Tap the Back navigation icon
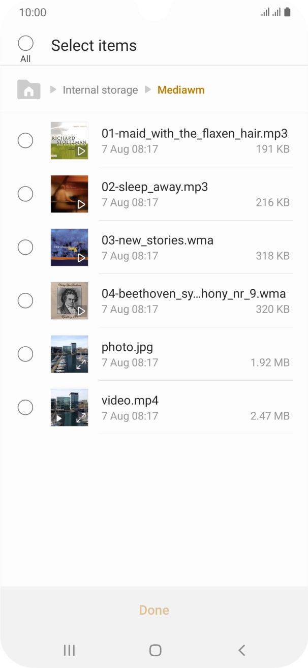The height and width of the screenshot is (668, 308). click(x=240, y=650)
